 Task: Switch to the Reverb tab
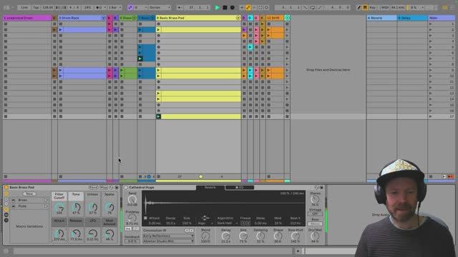point(210,187)
